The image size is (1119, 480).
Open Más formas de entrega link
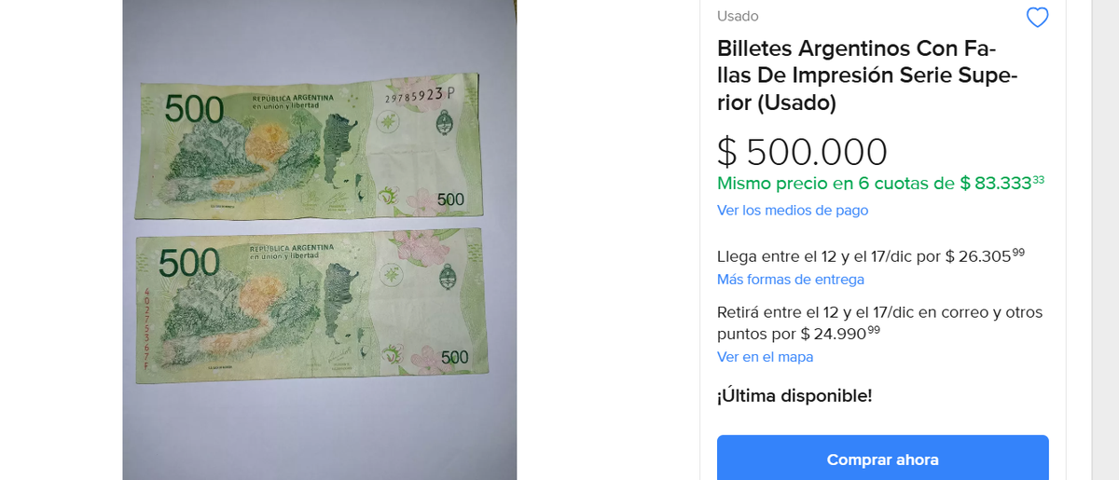pyautogui.click(x=791, y=280)
